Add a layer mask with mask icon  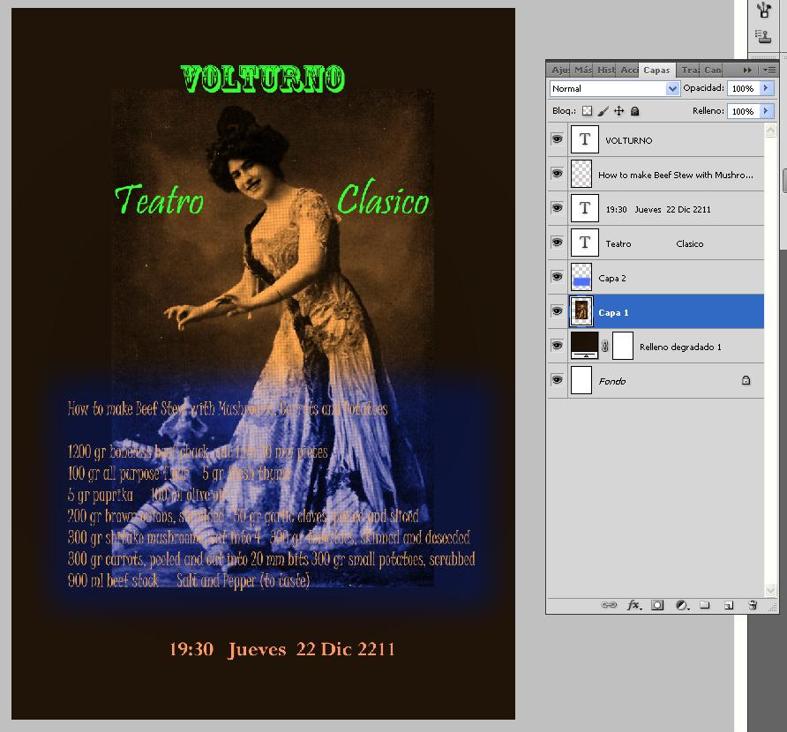click(657, 605)
